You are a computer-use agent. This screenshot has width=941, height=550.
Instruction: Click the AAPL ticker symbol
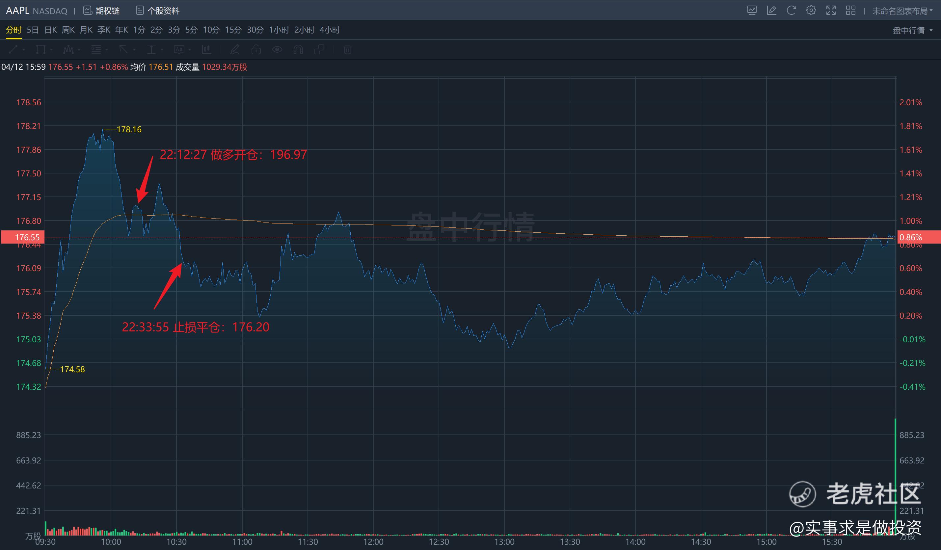point(17,11)
